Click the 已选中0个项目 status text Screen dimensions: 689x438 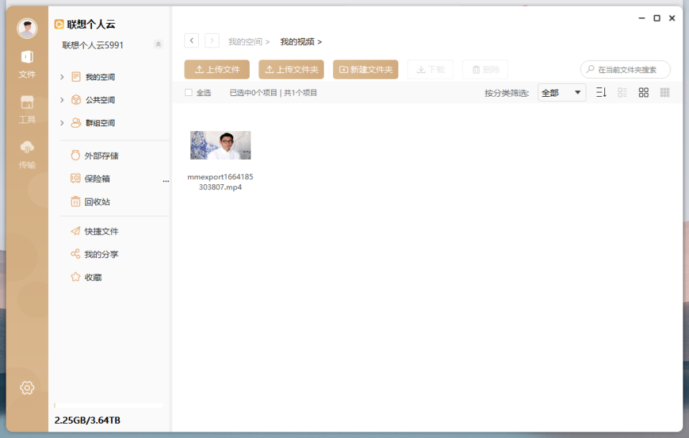[253, 92]
